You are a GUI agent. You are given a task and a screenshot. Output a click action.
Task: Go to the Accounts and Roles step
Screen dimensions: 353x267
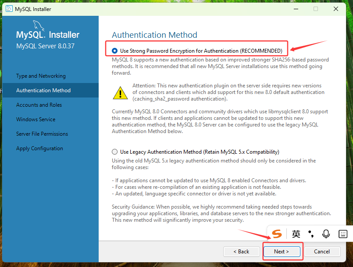click(x=39, y=105)
